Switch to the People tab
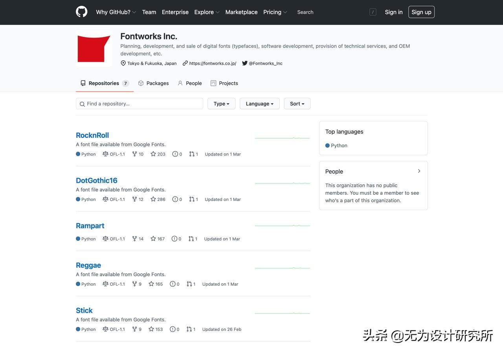Image resolution: width=503 pixels, height=352 pixels. [x=189, y=83]
